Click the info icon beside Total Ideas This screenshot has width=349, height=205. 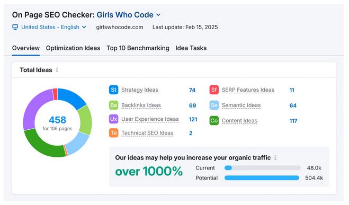click(x=57, y=70)
